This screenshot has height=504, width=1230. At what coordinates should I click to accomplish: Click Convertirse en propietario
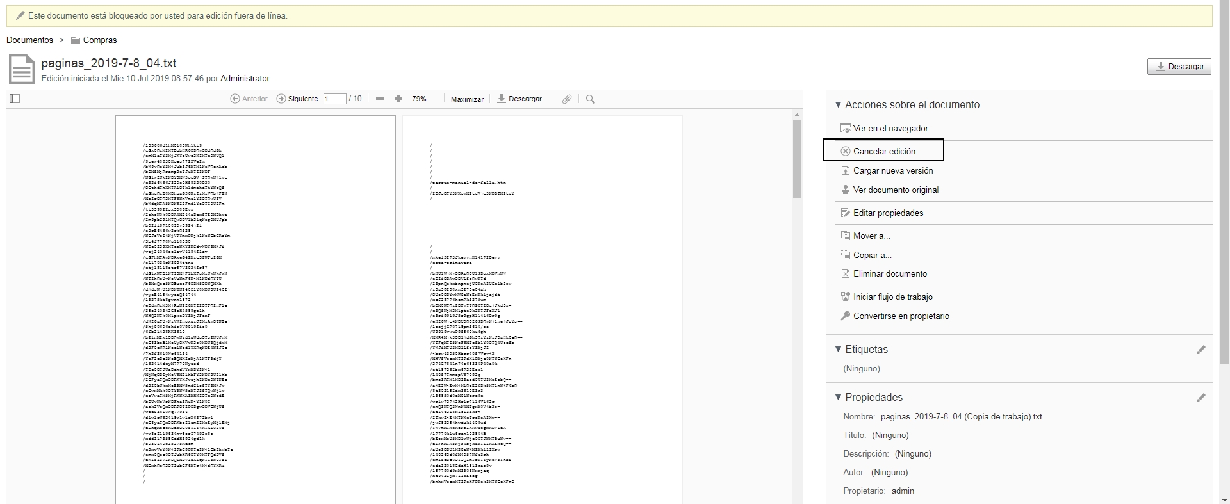click(901, 316)
